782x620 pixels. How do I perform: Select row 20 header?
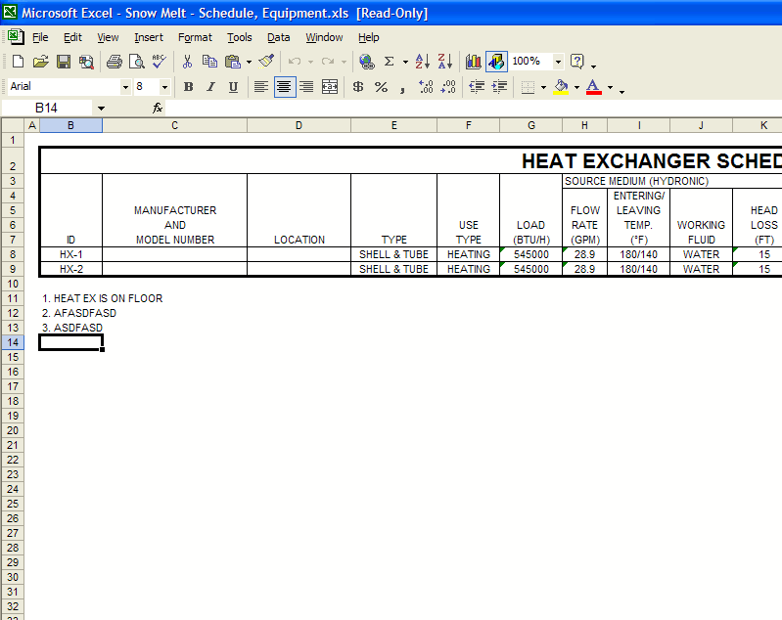click(13, 430)
